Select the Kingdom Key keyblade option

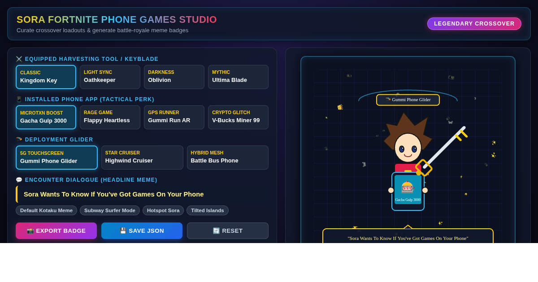46,77
